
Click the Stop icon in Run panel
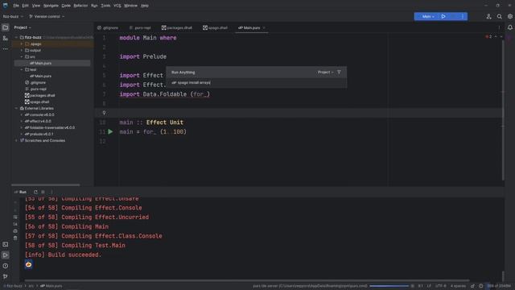click(43, 192)
